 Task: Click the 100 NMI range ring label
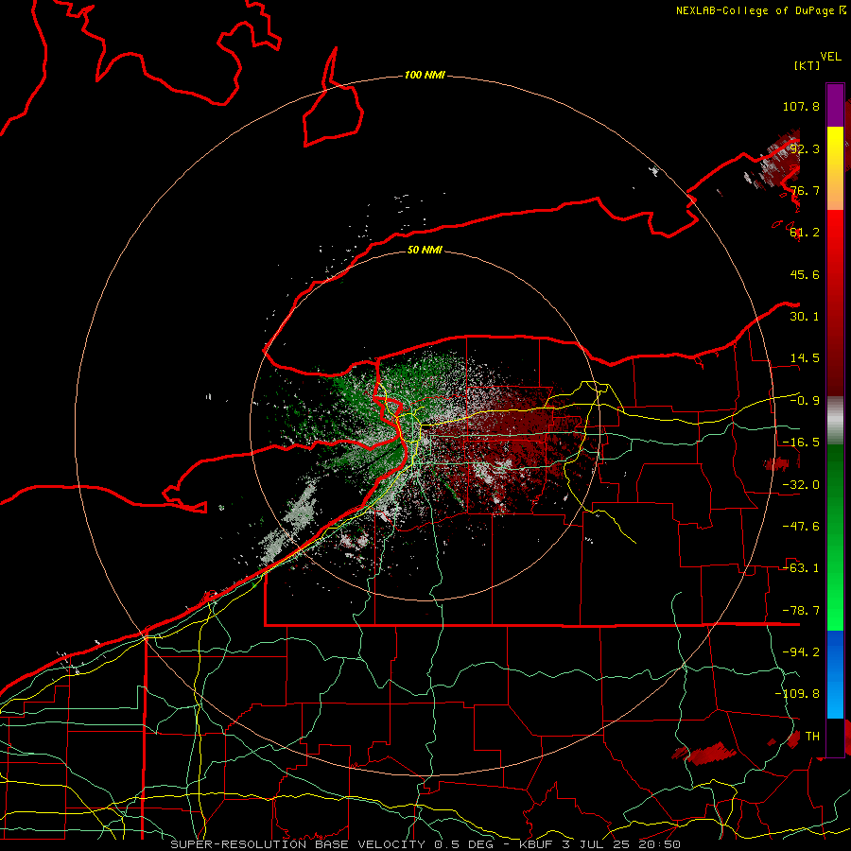tap(425, 75)
